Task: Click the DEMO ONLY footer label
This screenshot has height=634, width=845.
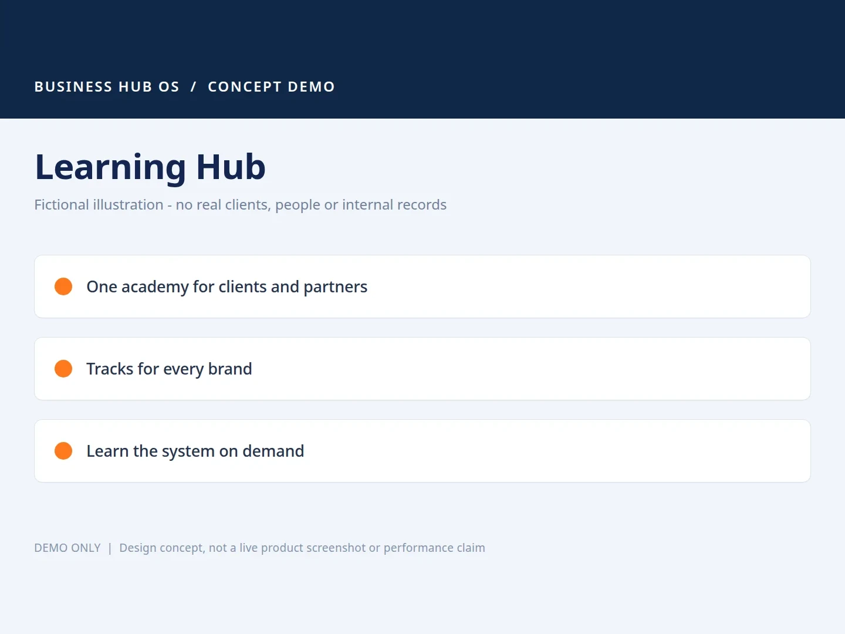Action: click(x=67, y=548)
